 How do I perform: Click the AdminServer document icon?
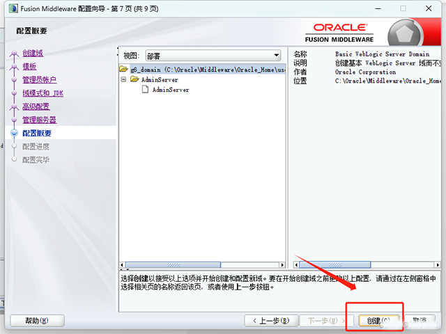(x=146, y=90)
